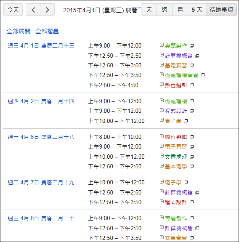This screenshot has height=242, width=239.
Task: Expand 專題製作 event on April 8
Action: point(162,218)
